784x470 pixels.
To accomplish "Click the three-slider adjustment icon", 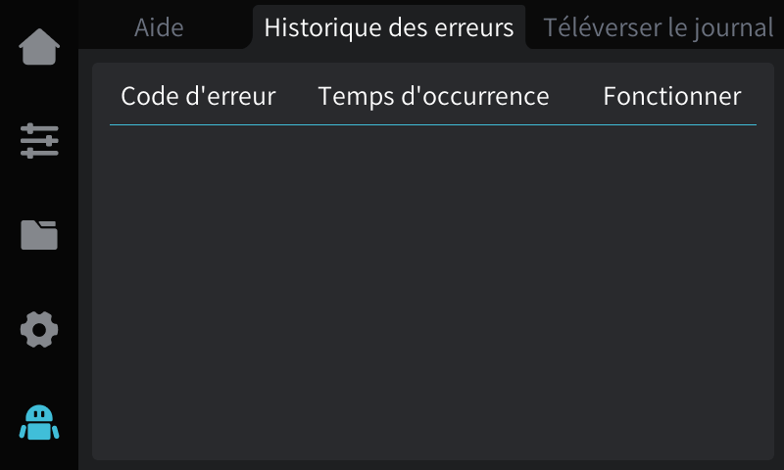I will 39,141.
